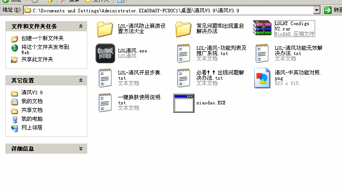
Task: Select the 一键换肤使用说明.txt notepad icon
Action: tap(105, 103)
